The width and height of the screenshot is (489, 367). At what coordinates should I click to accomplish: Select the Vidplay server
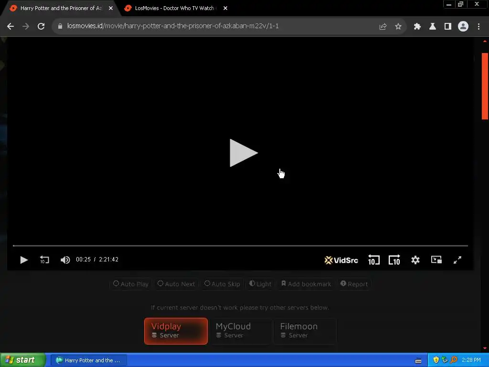coord(176,331)
